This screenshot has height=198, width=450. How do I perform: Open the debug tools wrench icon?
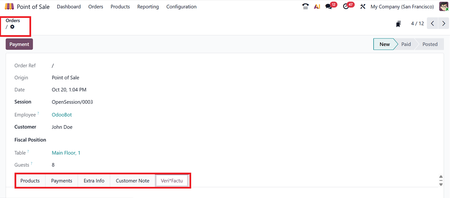(363, 6)
